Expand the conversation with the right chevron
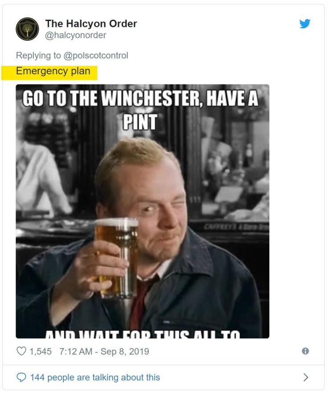Image resolution: width=328 pixels, height=394 pixels. click(305, 377)
